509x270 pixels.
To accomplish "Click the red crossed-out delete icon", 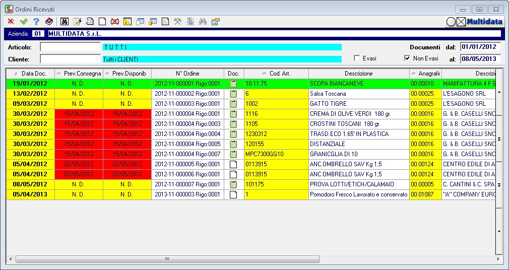I will [114, 22].
